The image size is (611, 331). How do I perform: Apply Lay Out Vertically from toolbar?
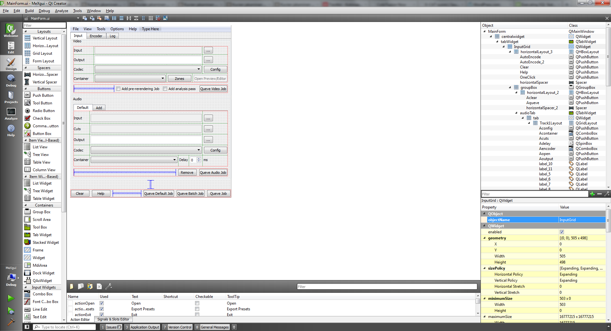(x=122, y=18)
